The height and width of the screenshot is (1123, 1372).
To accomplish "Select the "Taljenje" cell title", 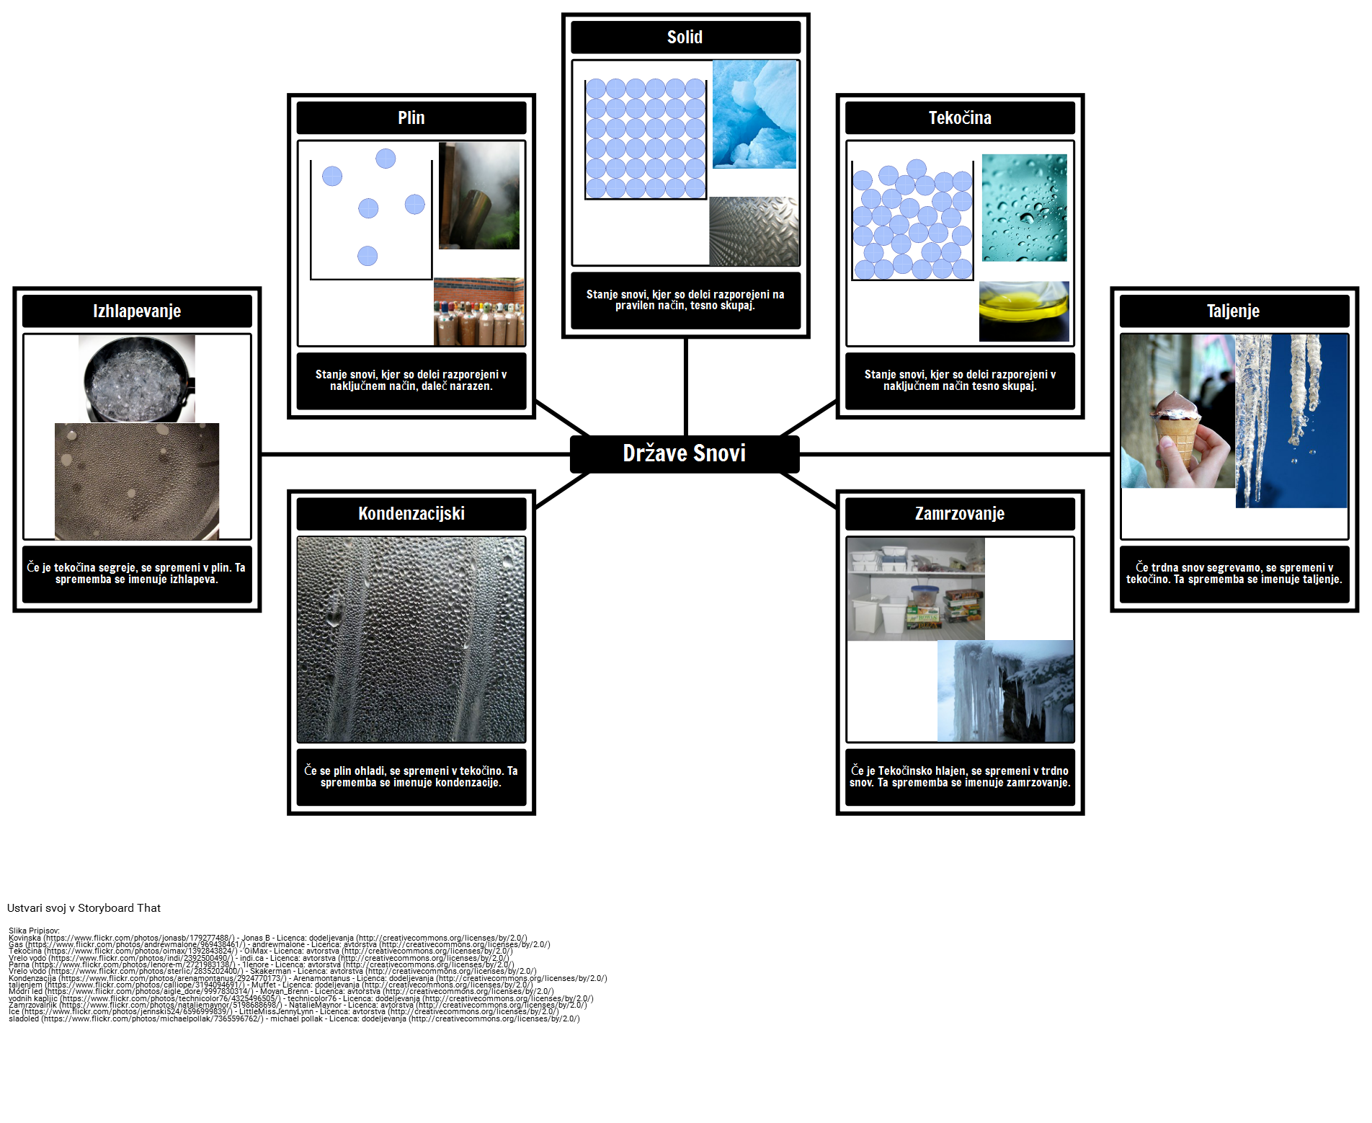I will (x=1234, y=311).
